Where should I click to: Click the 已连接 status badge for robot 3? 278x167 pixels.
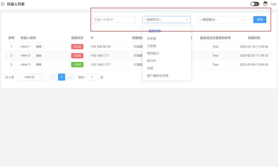coord(77,64)
